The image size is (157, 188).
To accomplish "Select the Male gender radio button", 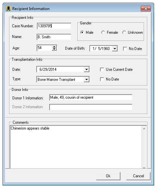I will point(82,32).
